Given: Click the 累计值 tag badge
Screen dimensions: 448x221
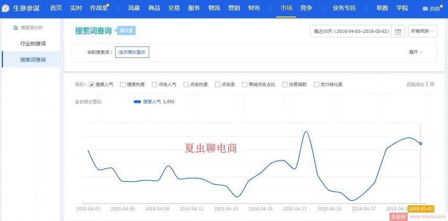Looking at the screenshot, I should pyautogui.click(x=126, y=31).
